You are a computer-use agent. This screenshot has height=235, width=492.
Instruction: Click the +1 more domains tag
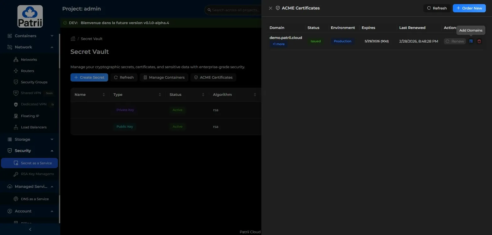tap(278, 44)
